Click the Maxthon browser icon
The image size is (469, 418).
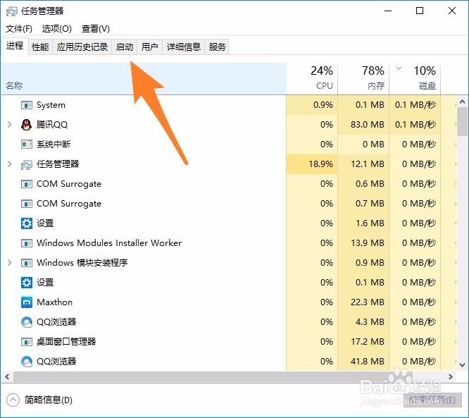[x=27, y=302]
